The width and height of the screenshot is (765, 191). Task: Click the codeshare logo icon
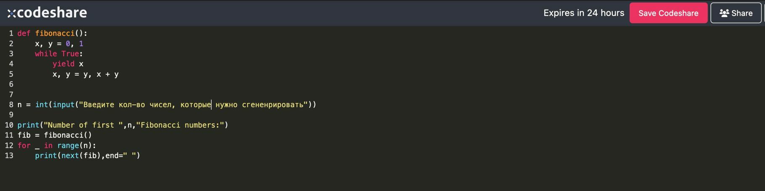point(11,13)
